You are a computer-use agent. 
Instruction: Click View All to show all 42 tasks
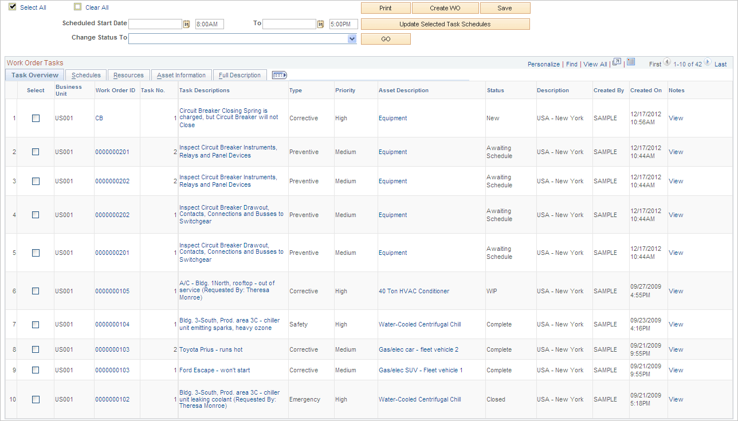pos(595,64)
